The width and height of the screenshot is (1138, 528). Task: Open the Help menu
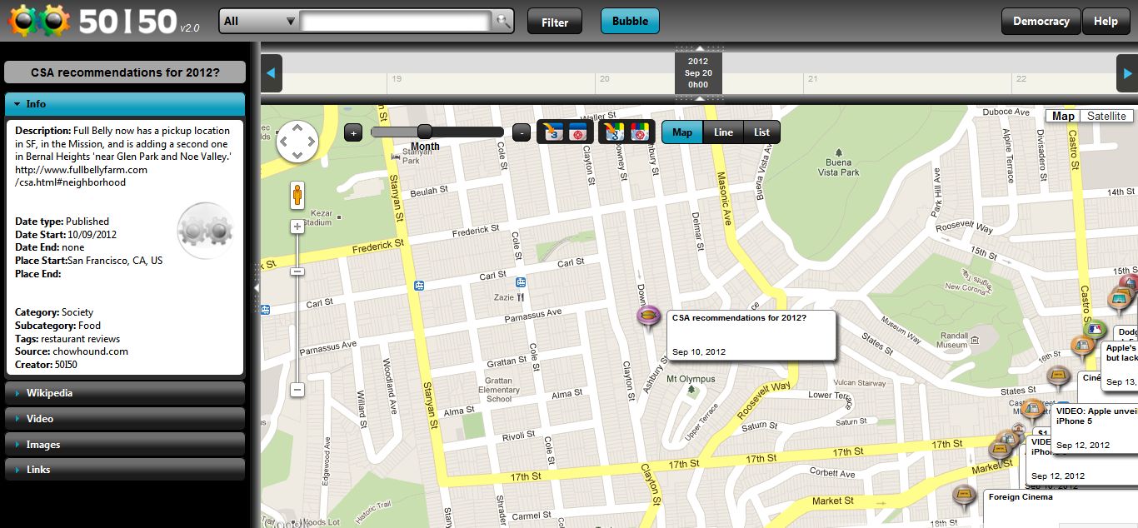1106,22
